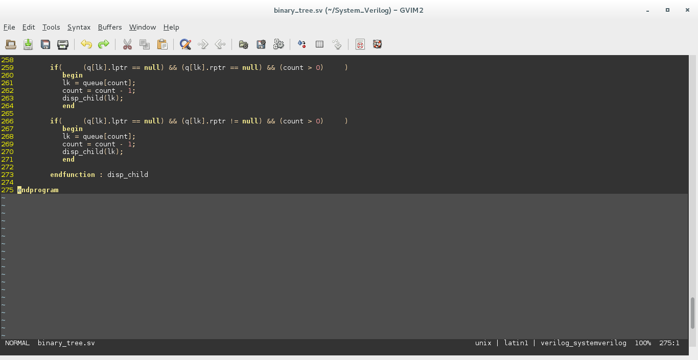Click the Find Previous arrow icon
The image size is (698, 360).
pos(220,44)
